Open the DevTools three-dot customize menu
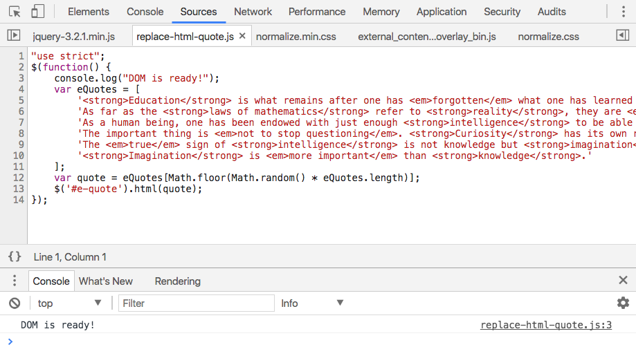This screenshot has width=636, height=347. (x=624, y=12)
